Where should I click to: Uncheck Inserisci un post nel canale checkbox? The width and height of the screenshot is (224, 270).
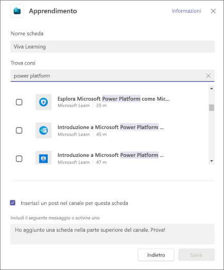click(x=13, y=203)
